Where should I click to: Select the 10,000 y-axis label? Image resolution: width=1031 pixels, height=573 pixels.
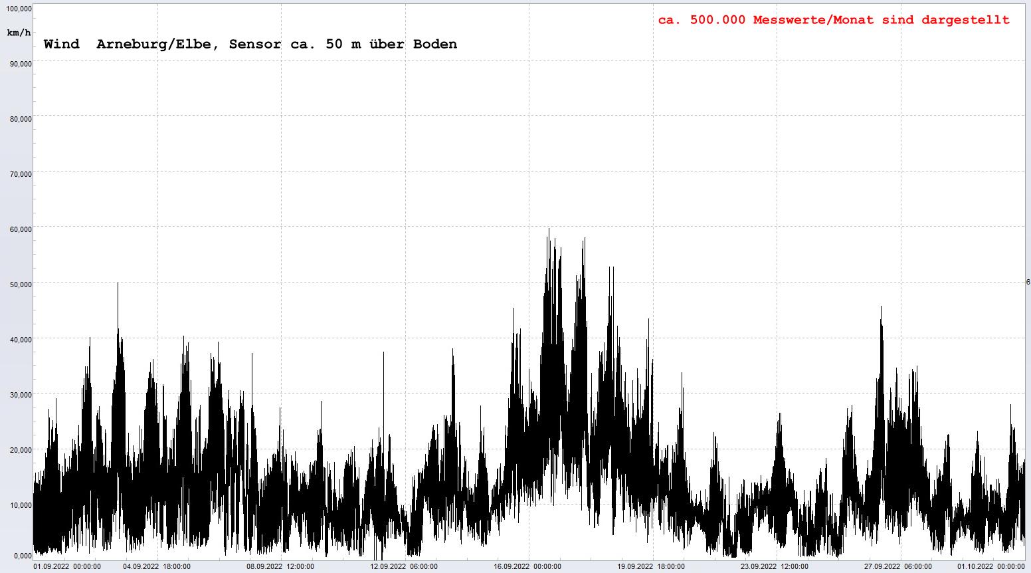[x=21, y=505]
